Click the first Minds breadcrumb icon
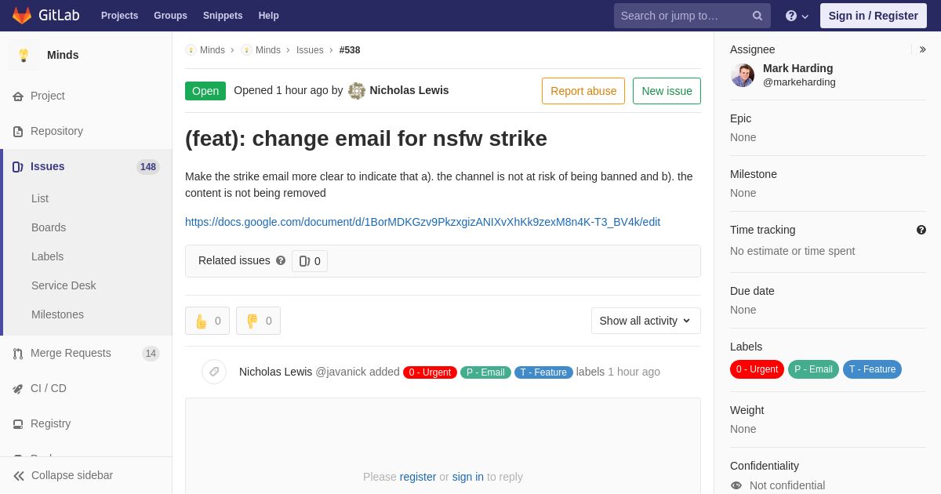The image size is (941, 494). tap(191, 50)
